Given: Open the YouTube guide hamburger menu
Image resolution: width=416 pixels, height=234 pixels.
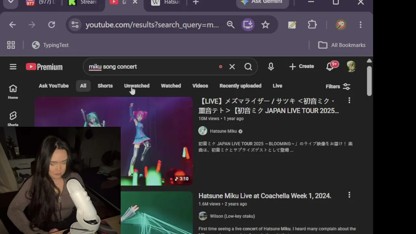Looking at the screenshot, I should click(x=13, y=67).
